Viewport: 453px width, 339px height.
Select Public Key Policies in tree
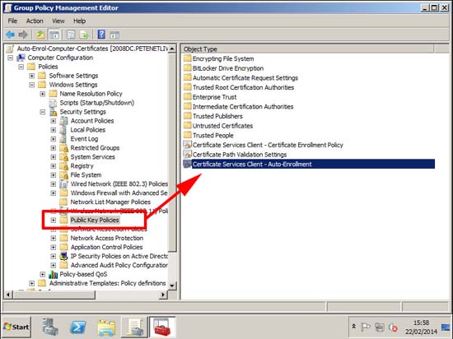point(95,221)
